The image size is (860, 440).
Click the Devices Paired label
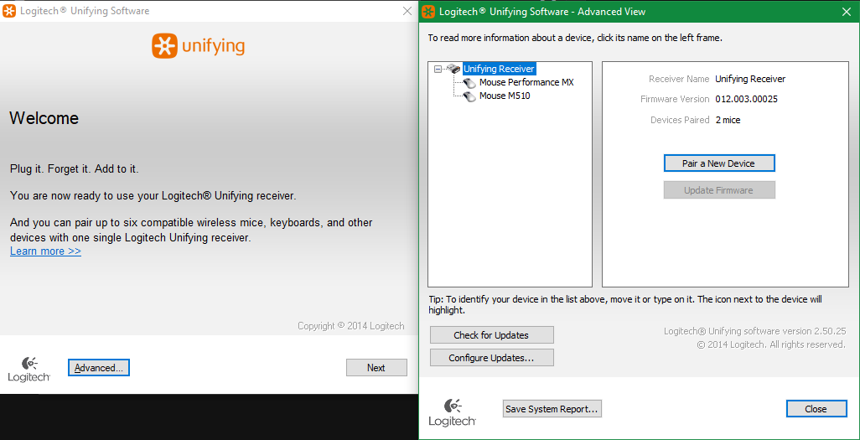(680, 120)
